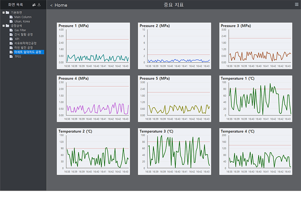Click page icon beside KPI
Image resolution: width=301 pixels, height=218 pixels.
click(x=11, y=39)
